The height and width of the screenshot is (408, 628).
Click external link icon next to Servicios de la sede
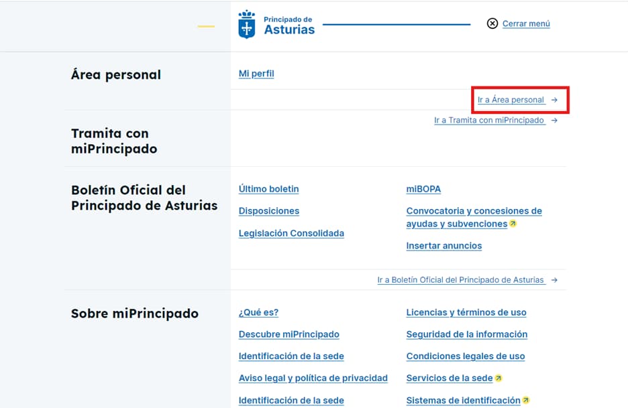pos(499,379)
